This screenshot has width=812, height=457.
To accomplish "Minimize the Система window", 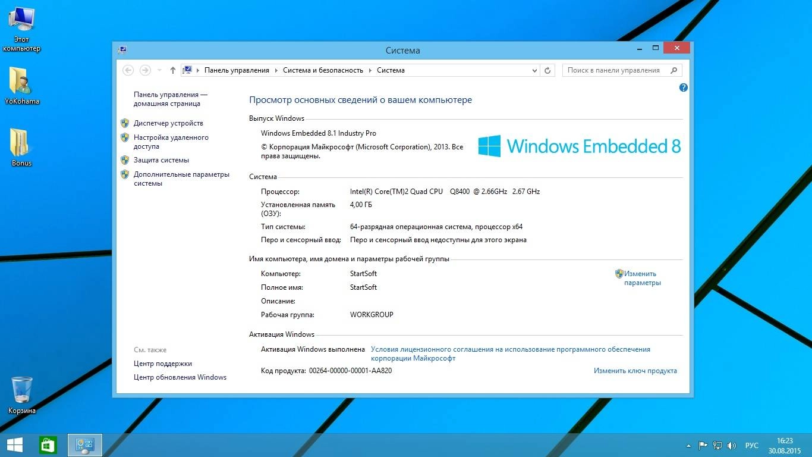I will [638, 48].
